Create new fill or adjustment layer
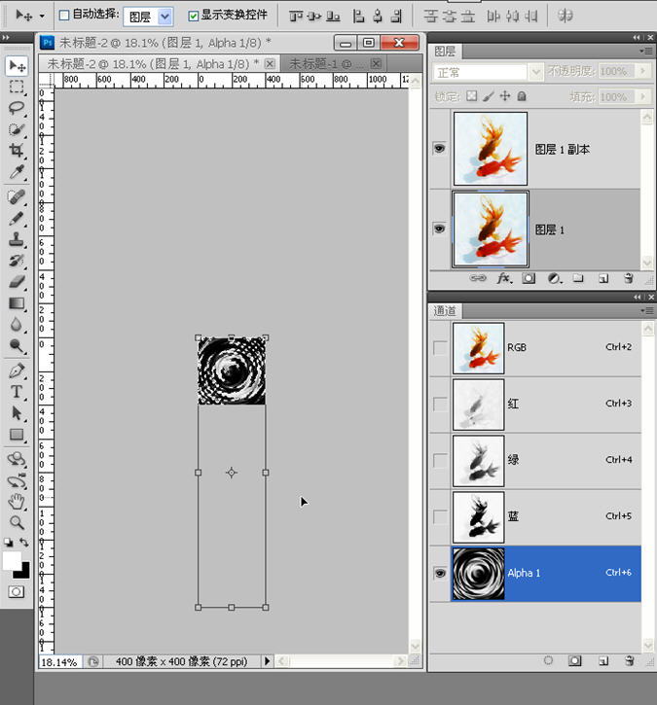 (555, 278)
